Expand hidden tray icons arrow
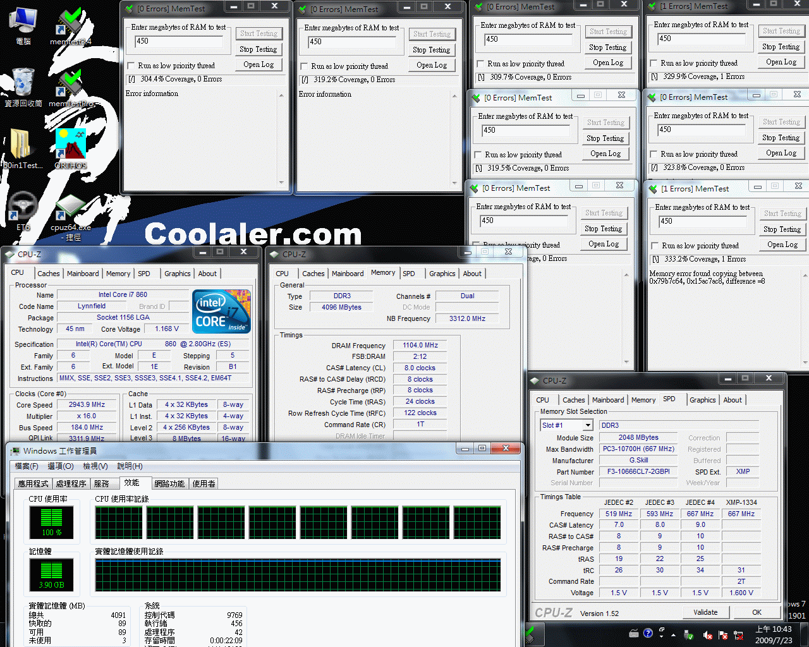This screenshot has height=647, width=809. (x=673, y=635)
